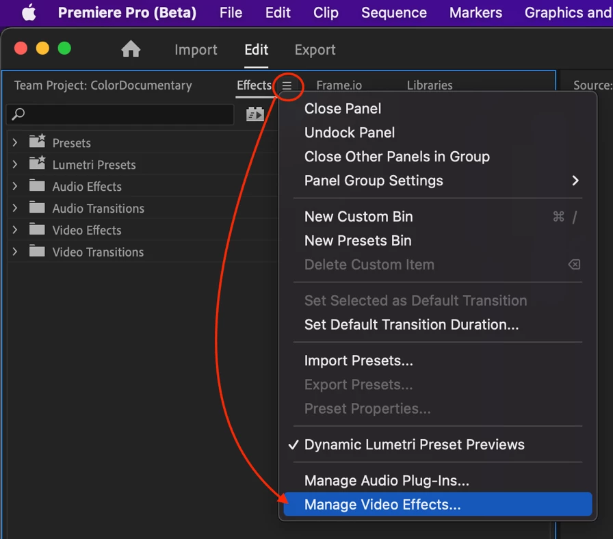This screenshot has width=613, height=539.
Task: Open the Clip menu
Action: 326,12
